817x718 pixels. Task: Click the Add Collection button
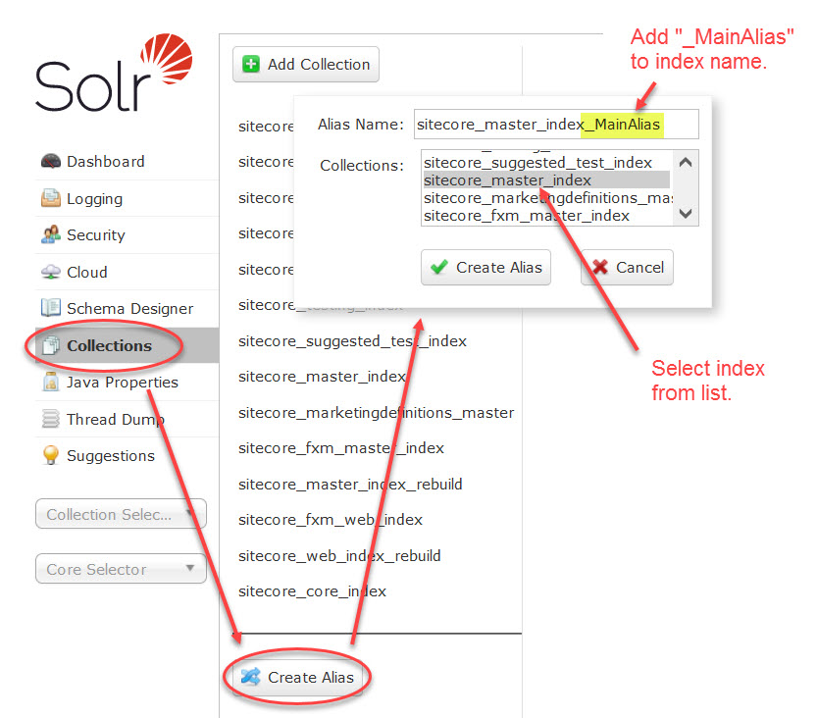pos(306,64)
